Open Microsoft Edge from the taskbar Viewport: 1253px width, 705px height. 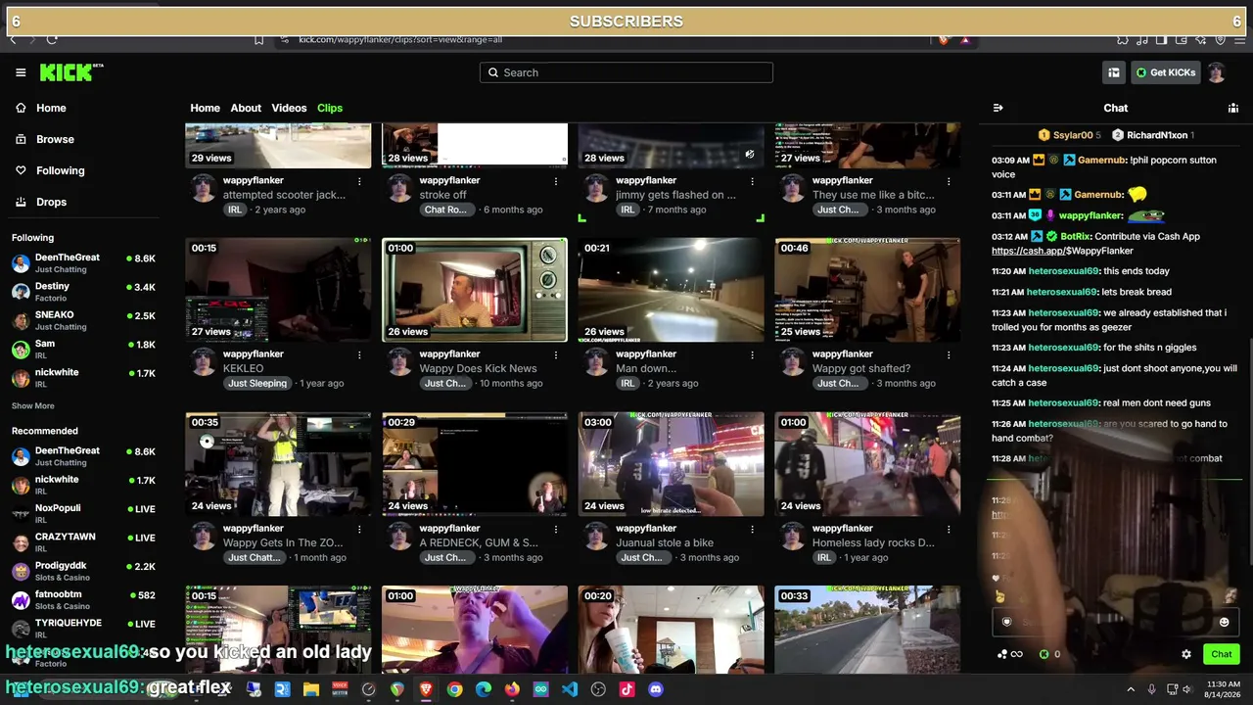tap(483, 689)
